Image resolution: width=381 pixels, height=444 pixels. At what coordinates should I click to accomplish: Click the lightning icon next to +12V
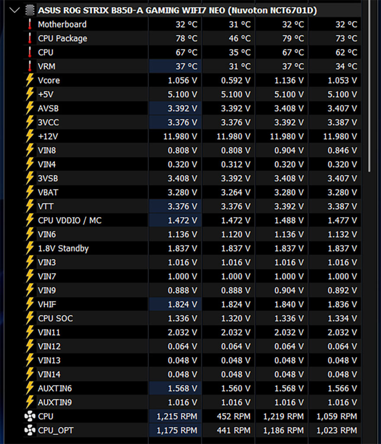[x=29, y=136]
